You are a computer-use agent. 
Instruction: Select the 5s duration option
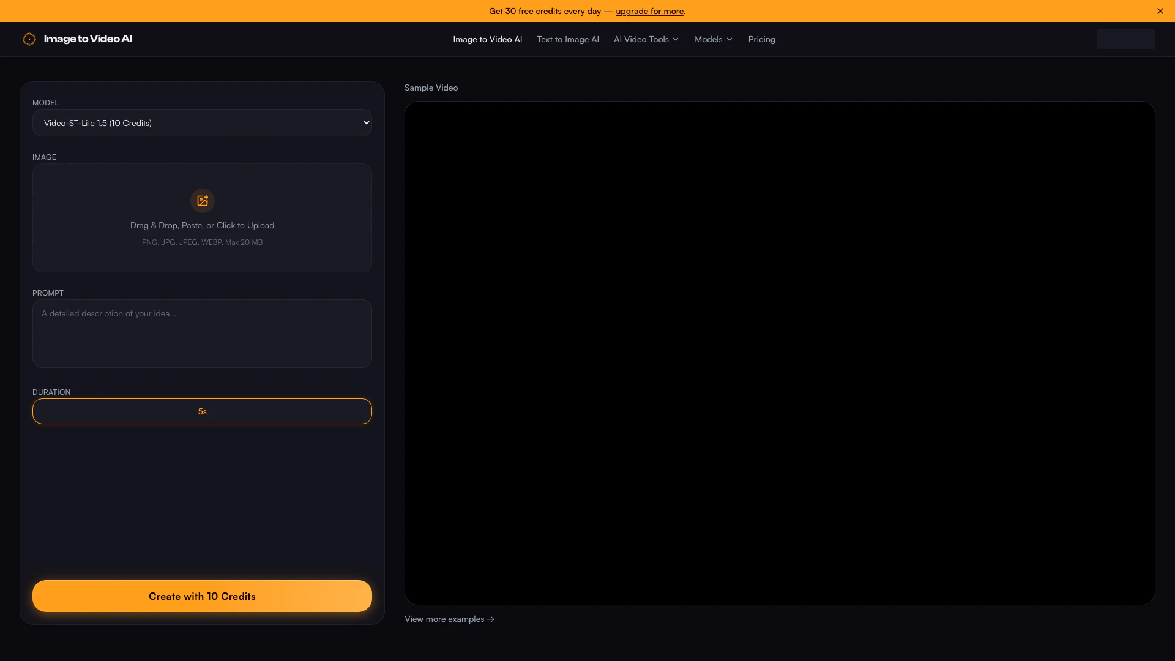(x=202, y=411)
